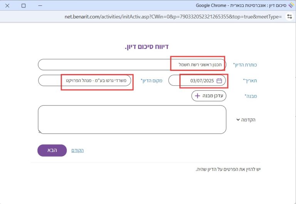Grab the resize handle of the הקדמה textarea
The height and width of the screenshot is (204, 296).
39,132
